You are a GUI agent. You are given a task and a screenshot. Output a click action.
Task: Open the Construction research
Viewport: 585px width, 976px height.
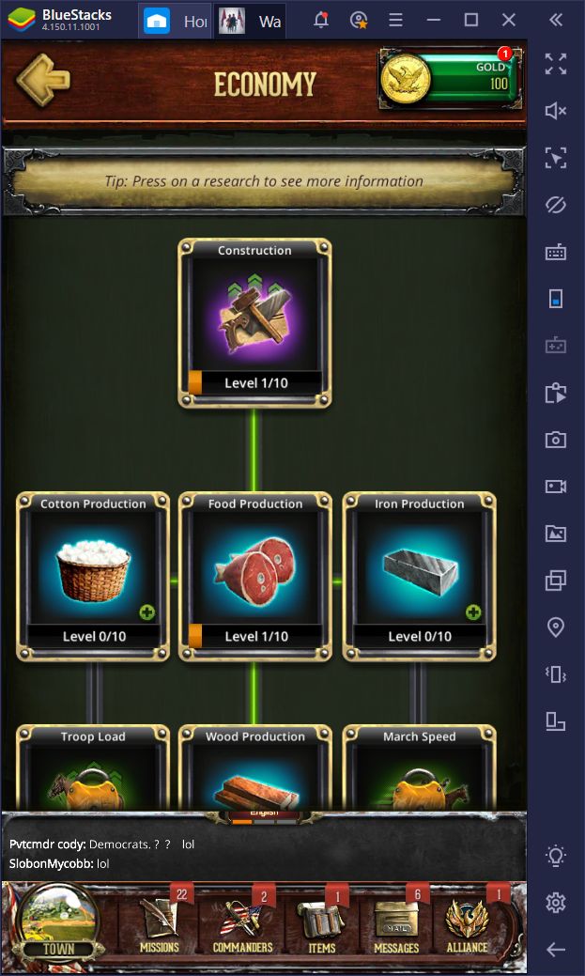click(x=254, y=323)
